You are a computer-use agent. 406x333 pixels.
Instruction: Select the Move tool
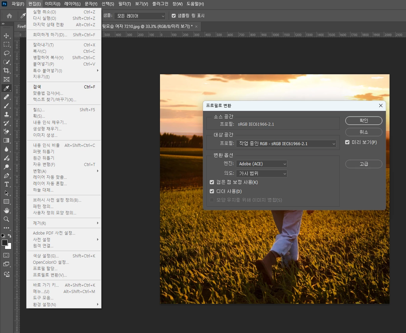pyautogui.click(x=6, y=36)
